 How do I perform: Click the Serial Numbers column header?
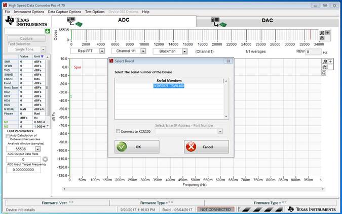(169, 81)
